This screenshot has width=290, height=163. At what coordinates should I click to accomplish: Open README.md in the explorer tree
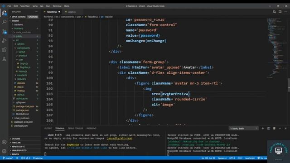(x=22, y=114)
